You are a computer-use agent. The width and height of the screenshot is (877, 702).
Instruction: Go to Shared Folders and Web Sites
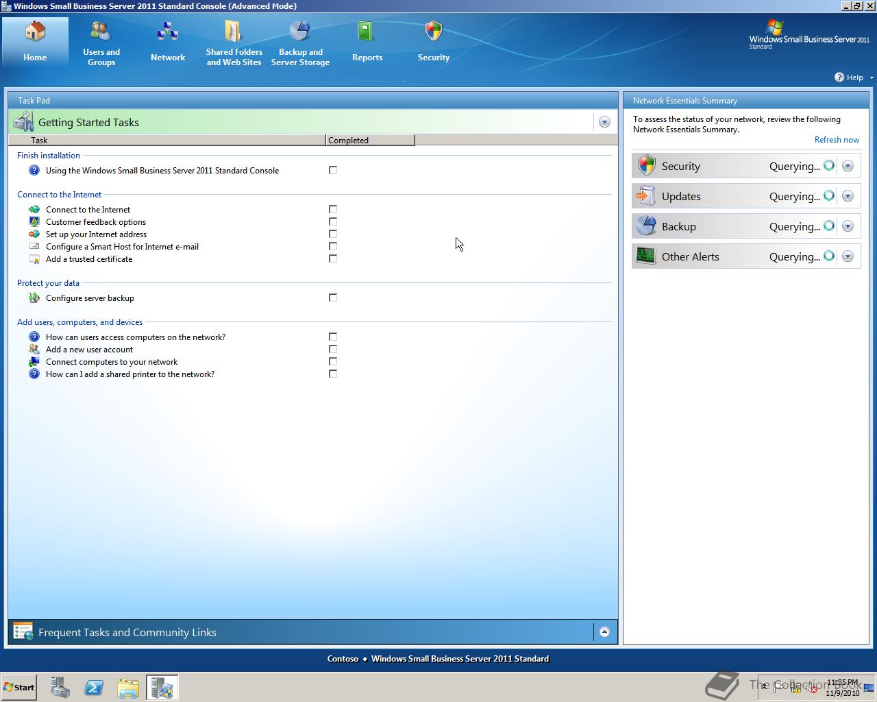point(234,42)
